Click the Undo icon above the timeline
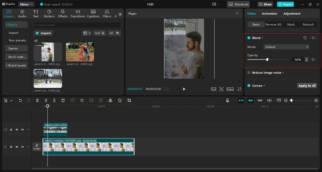322x172 pixels. (20, 100)
